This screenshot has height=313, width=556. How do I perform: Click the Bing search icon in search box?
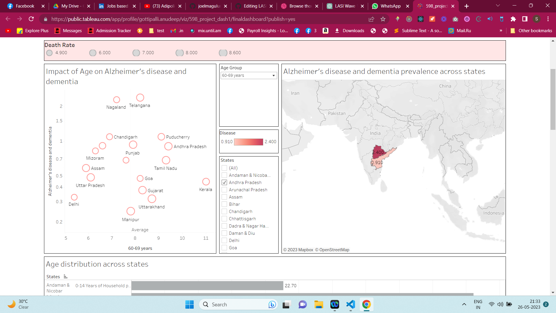click(272, 304)
